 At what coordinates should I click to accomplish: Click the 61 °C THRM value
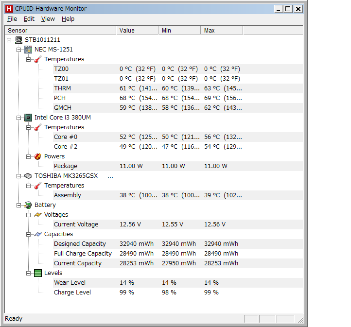(139, 88)
